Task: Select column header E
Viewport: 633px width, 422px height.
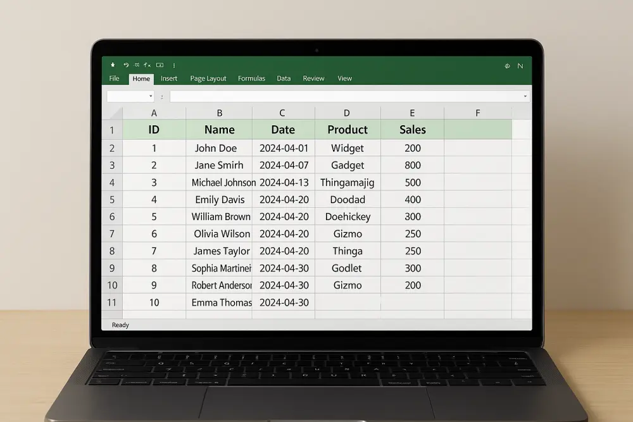Action: pyautogui.click(x=412, y=113)
